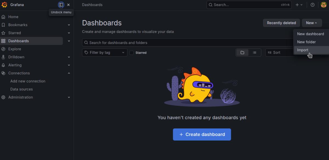This screenshot has width=329, height=160.
Task: Open Recently deleted dashboards
Action: pos(281,23)
